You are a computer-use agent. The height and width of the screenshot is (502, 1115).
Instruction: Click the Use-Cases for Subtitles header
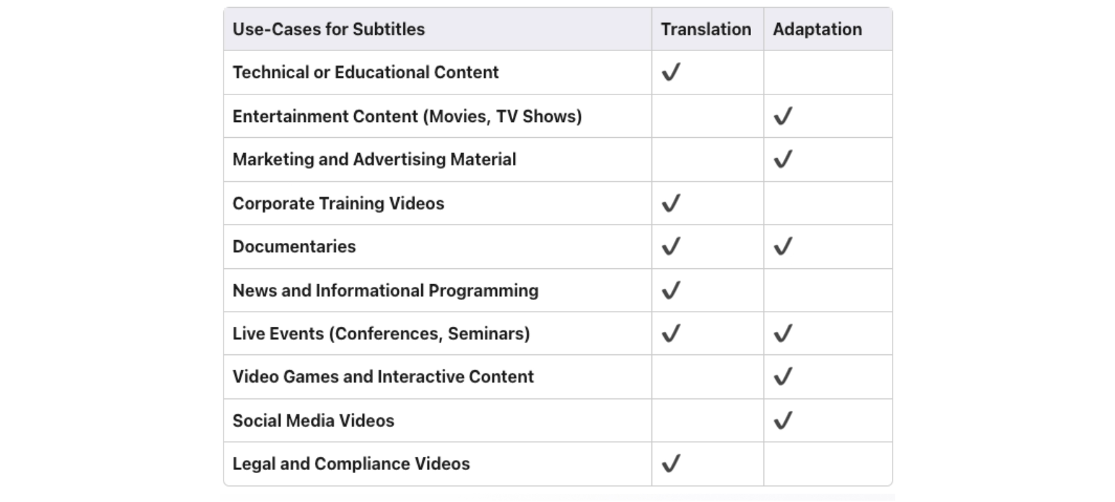point(329,30)
